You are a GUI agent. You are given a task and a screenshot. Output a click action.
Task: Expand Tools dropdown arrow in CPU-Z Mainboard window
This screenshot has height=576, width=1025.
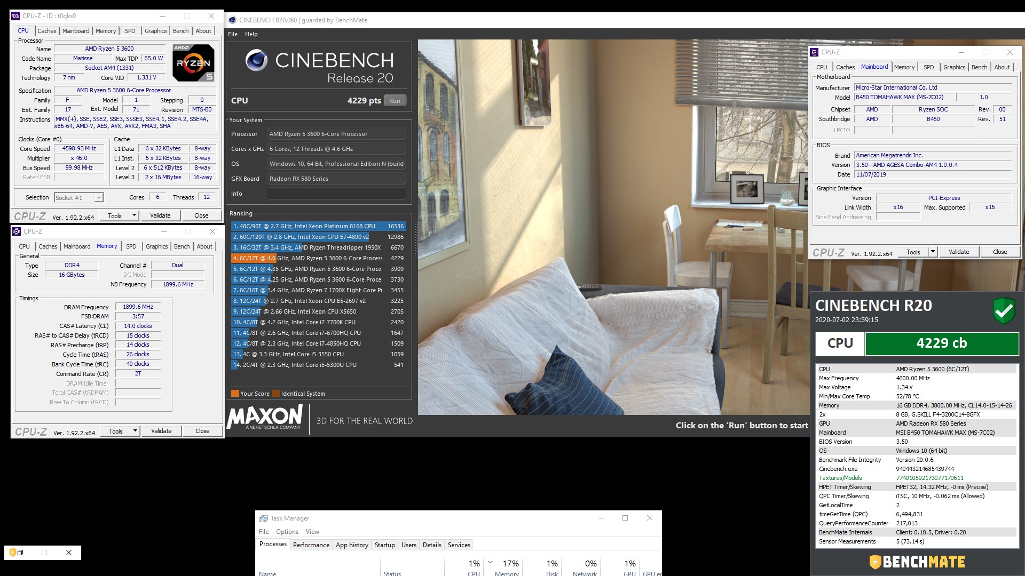coord(933,252)
